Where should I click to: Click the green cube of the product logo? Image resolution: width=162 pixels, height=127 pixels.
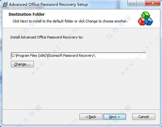(146, 15)
